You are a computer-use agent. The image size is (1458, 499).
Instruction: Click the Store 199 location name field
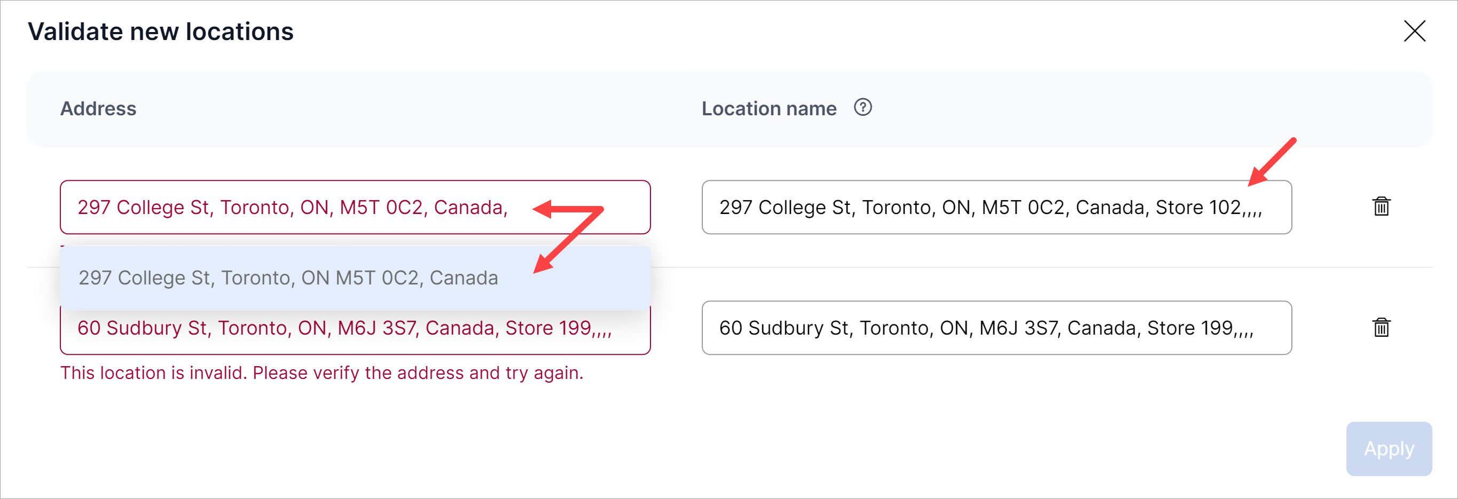(996, 328)
